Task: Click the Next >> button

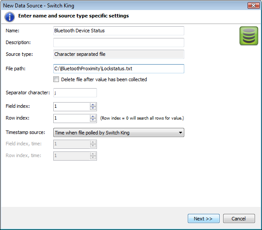Action: [x=203, y=219]
